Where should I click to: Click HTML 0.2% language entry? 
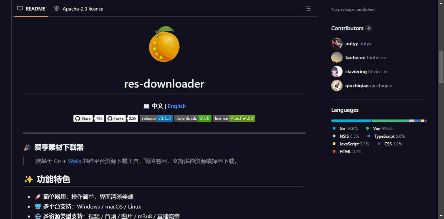tap(347, 152)
